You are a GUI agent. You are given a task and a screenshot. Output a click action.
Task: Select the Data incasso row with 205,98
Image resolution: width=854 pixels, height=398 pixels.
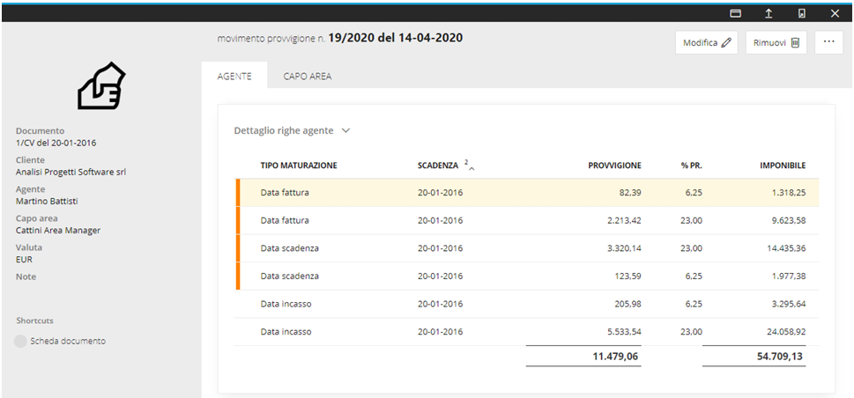(527, 304)
